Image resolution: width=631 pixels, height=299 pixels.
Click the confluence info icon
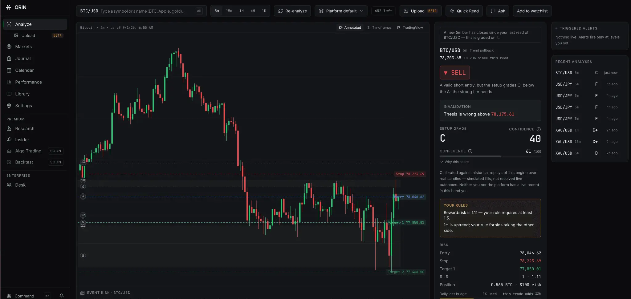pyautogui.click(x=470, y=151)
